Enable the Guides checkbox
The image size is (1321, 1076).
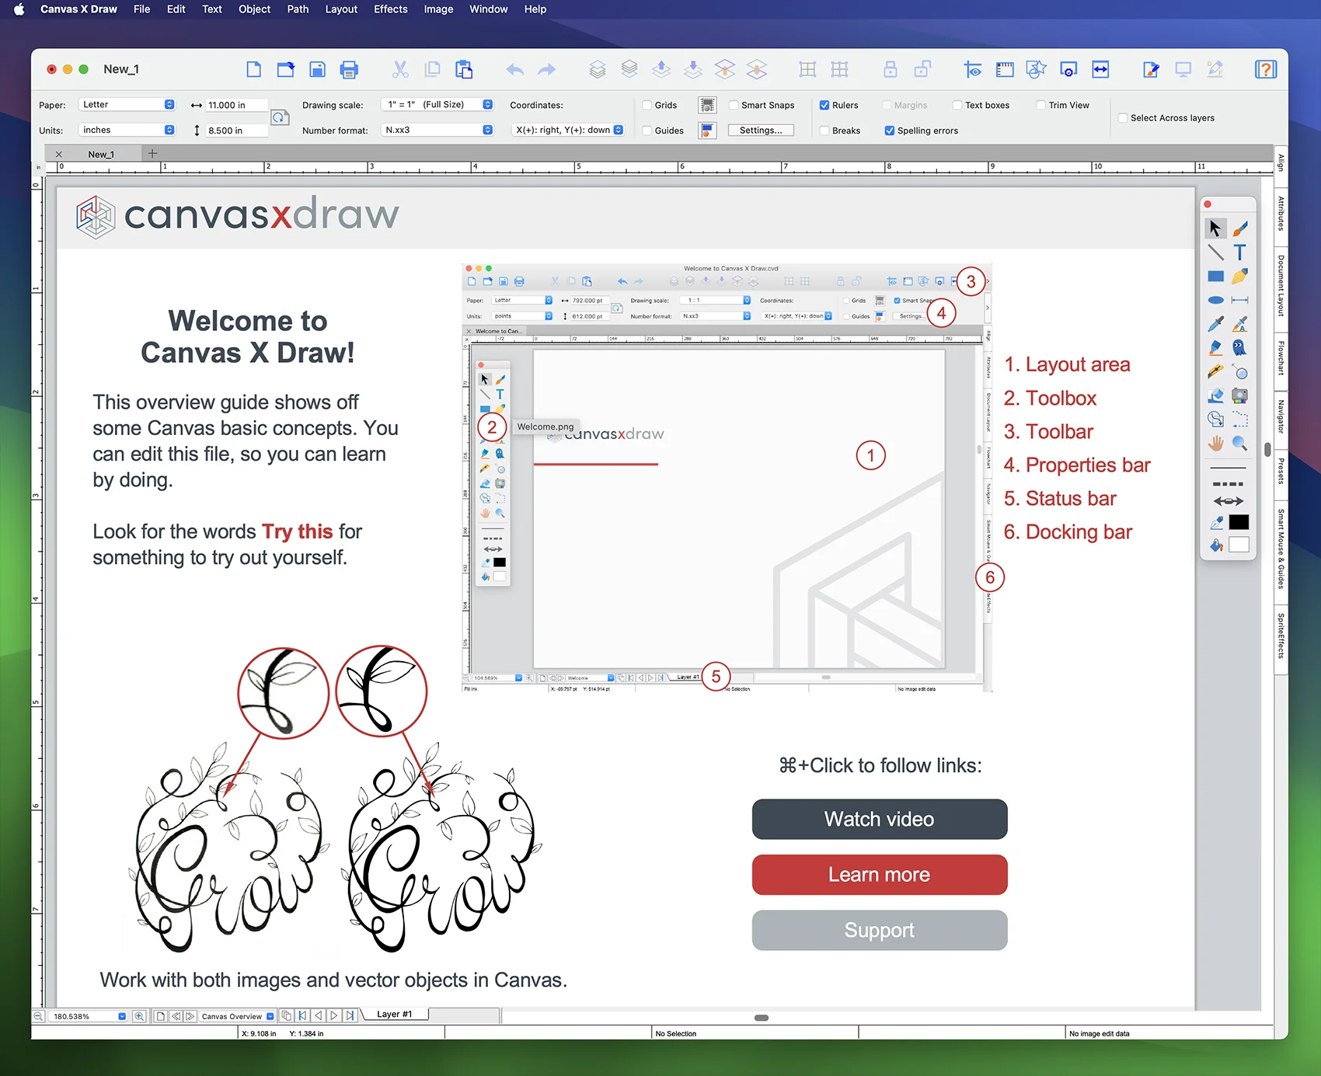647,131
